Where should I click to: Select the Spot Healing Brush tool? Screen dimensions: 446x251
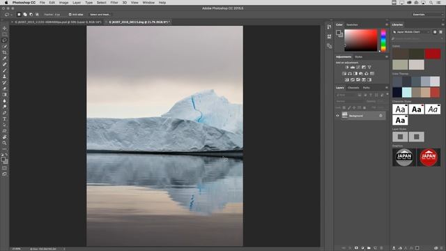point(5,65)
